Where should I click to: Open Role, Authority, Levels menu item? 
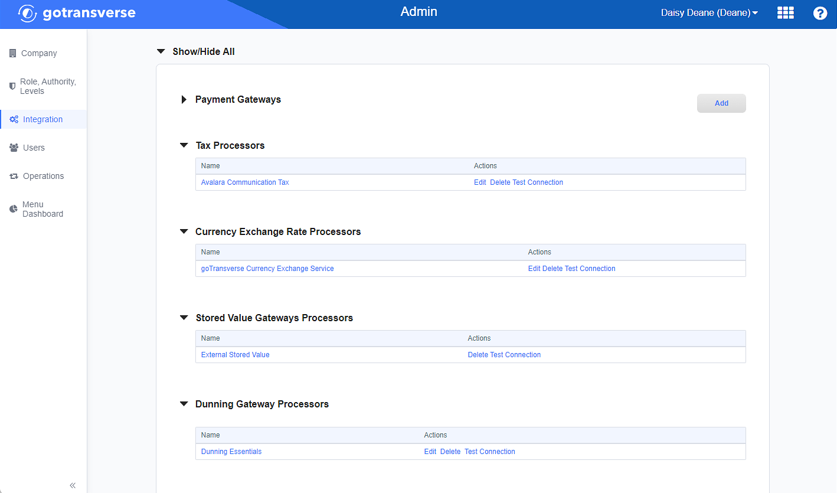48,86
